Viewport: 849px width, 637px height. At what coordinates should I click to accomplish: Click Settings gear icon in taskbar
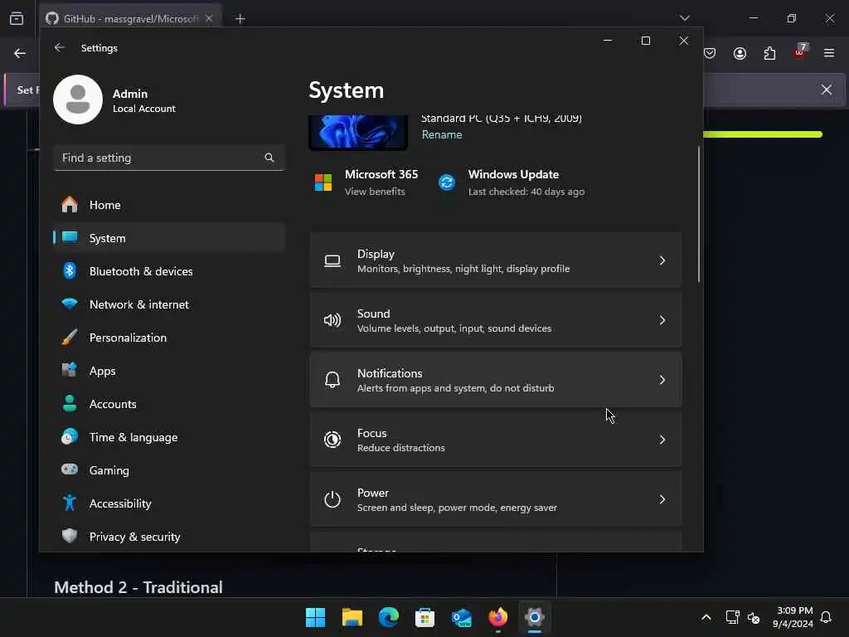tap(534, 617)
